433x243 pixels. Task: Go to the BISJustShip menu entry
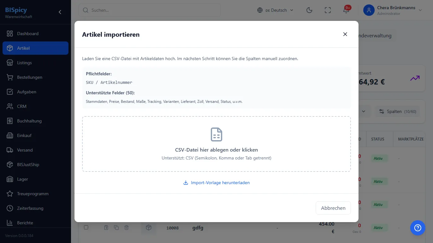[x=36, y=165]
